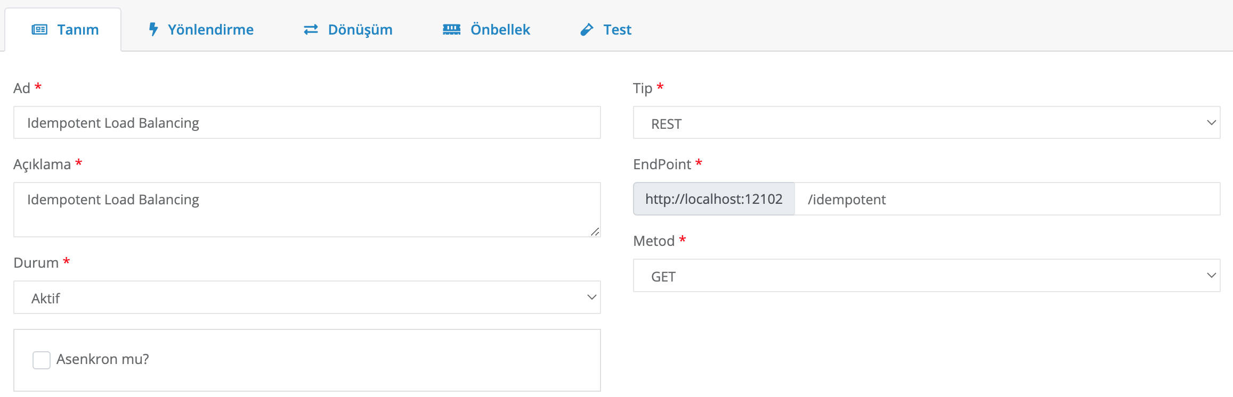
Task: Click the Test eraser icon
Action: tap(587, 30)
